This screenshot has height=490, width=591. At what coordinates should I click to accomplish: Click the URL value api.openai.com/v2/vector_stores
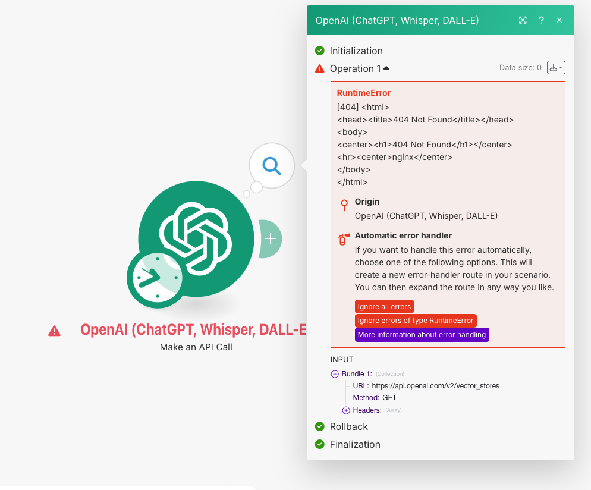click(435, 386)
